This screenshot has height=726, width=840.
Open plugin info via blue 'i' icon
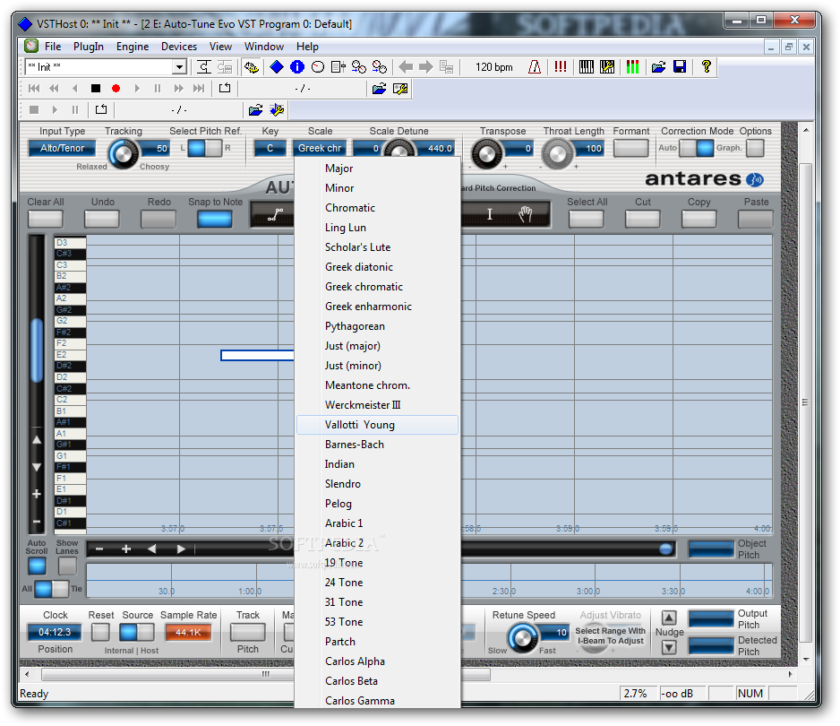pos(296,67)
